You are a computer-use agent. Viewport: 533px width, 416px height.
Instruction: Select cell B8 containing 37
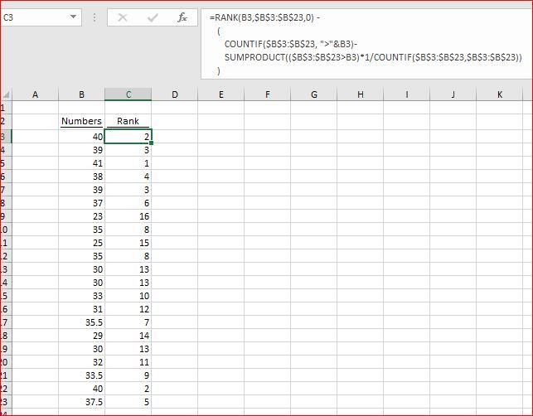[x=81, y=203]
